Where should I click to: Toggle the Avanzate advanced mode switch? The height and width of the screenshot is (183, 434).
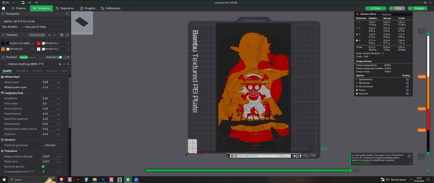click(60, 57)
